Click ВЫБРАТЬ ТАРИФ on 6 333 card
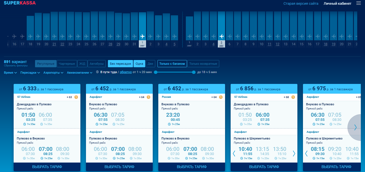The image size is (365, 172). [x=47, y=167]
